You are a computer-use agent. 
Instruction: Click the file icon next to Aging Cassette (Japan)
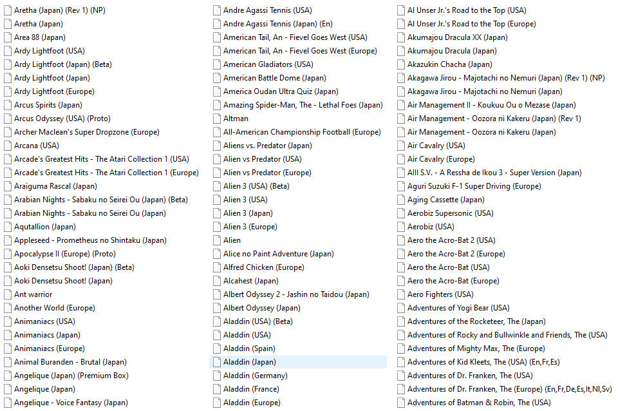401,200
